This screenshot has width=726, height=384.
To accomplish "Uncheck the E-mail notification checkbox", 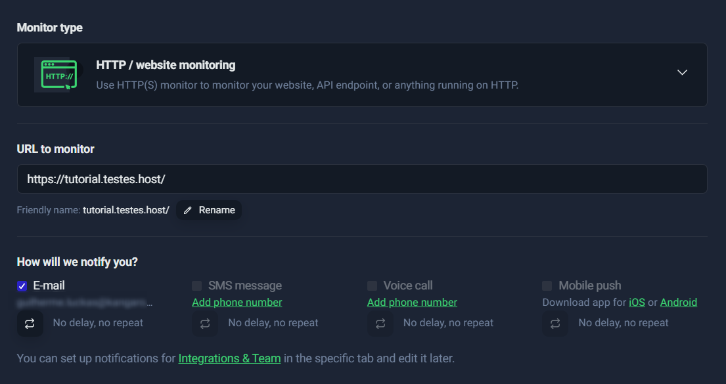I will tap(22, 286).
